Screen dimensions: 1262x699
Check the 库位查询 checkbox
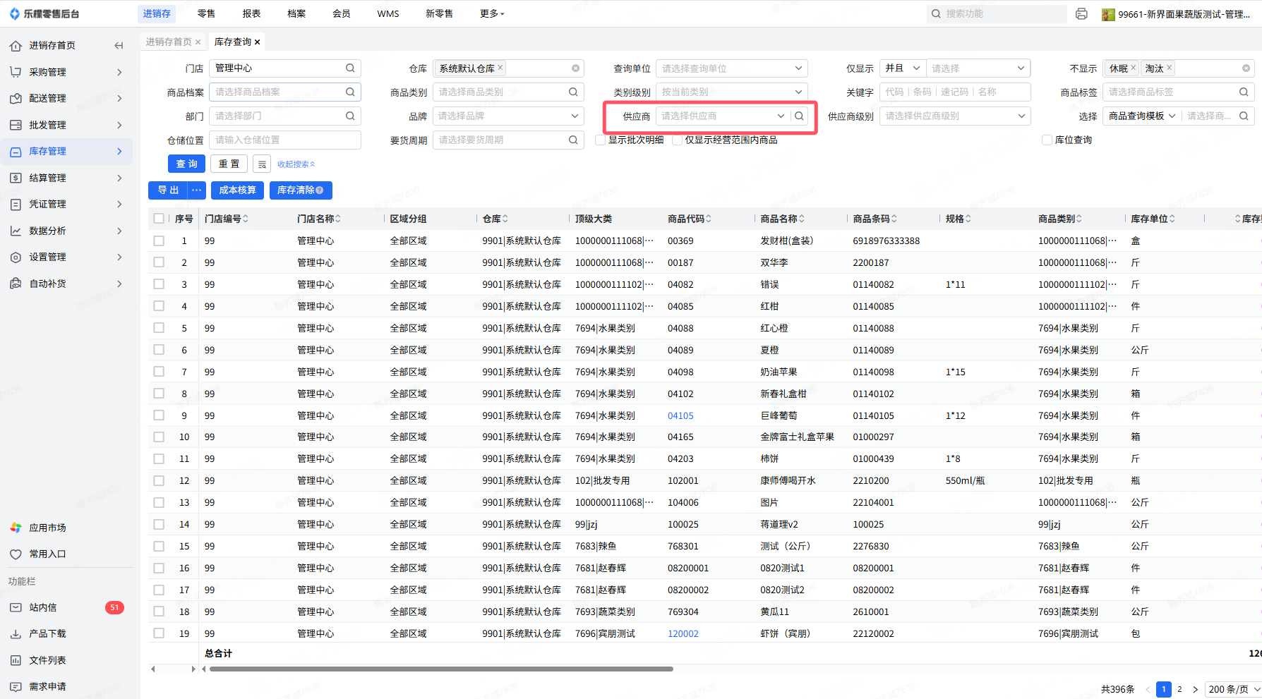coord(1047,140)
